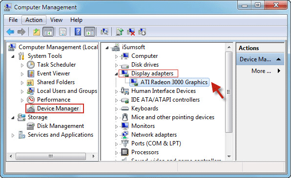The width and height of the screenshot is (291, 178).
Task: Select Ports (COM & LPT) category
Action: pyautogui.click(x=156, y=143)
